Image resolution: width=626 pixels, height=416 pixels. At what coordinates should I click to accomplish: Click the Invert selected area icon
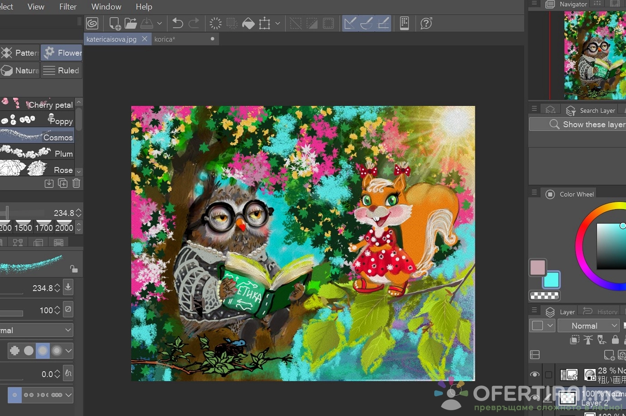click(x=312, y=23)
